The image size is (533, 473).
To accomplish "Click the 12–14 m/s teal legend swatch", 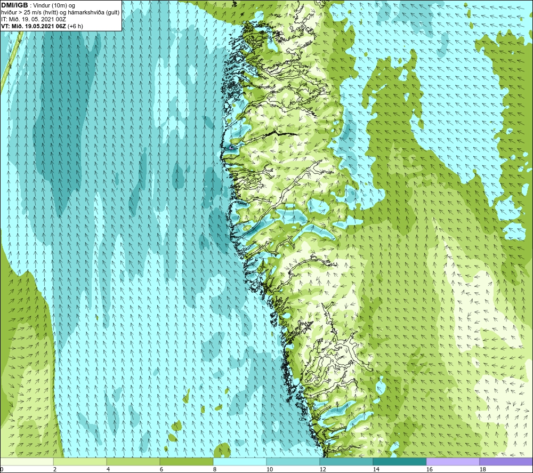I will (x=346, y=461).
